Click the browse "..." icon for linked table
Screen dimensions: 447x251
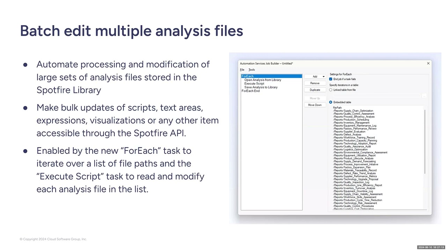coord(424,96)
